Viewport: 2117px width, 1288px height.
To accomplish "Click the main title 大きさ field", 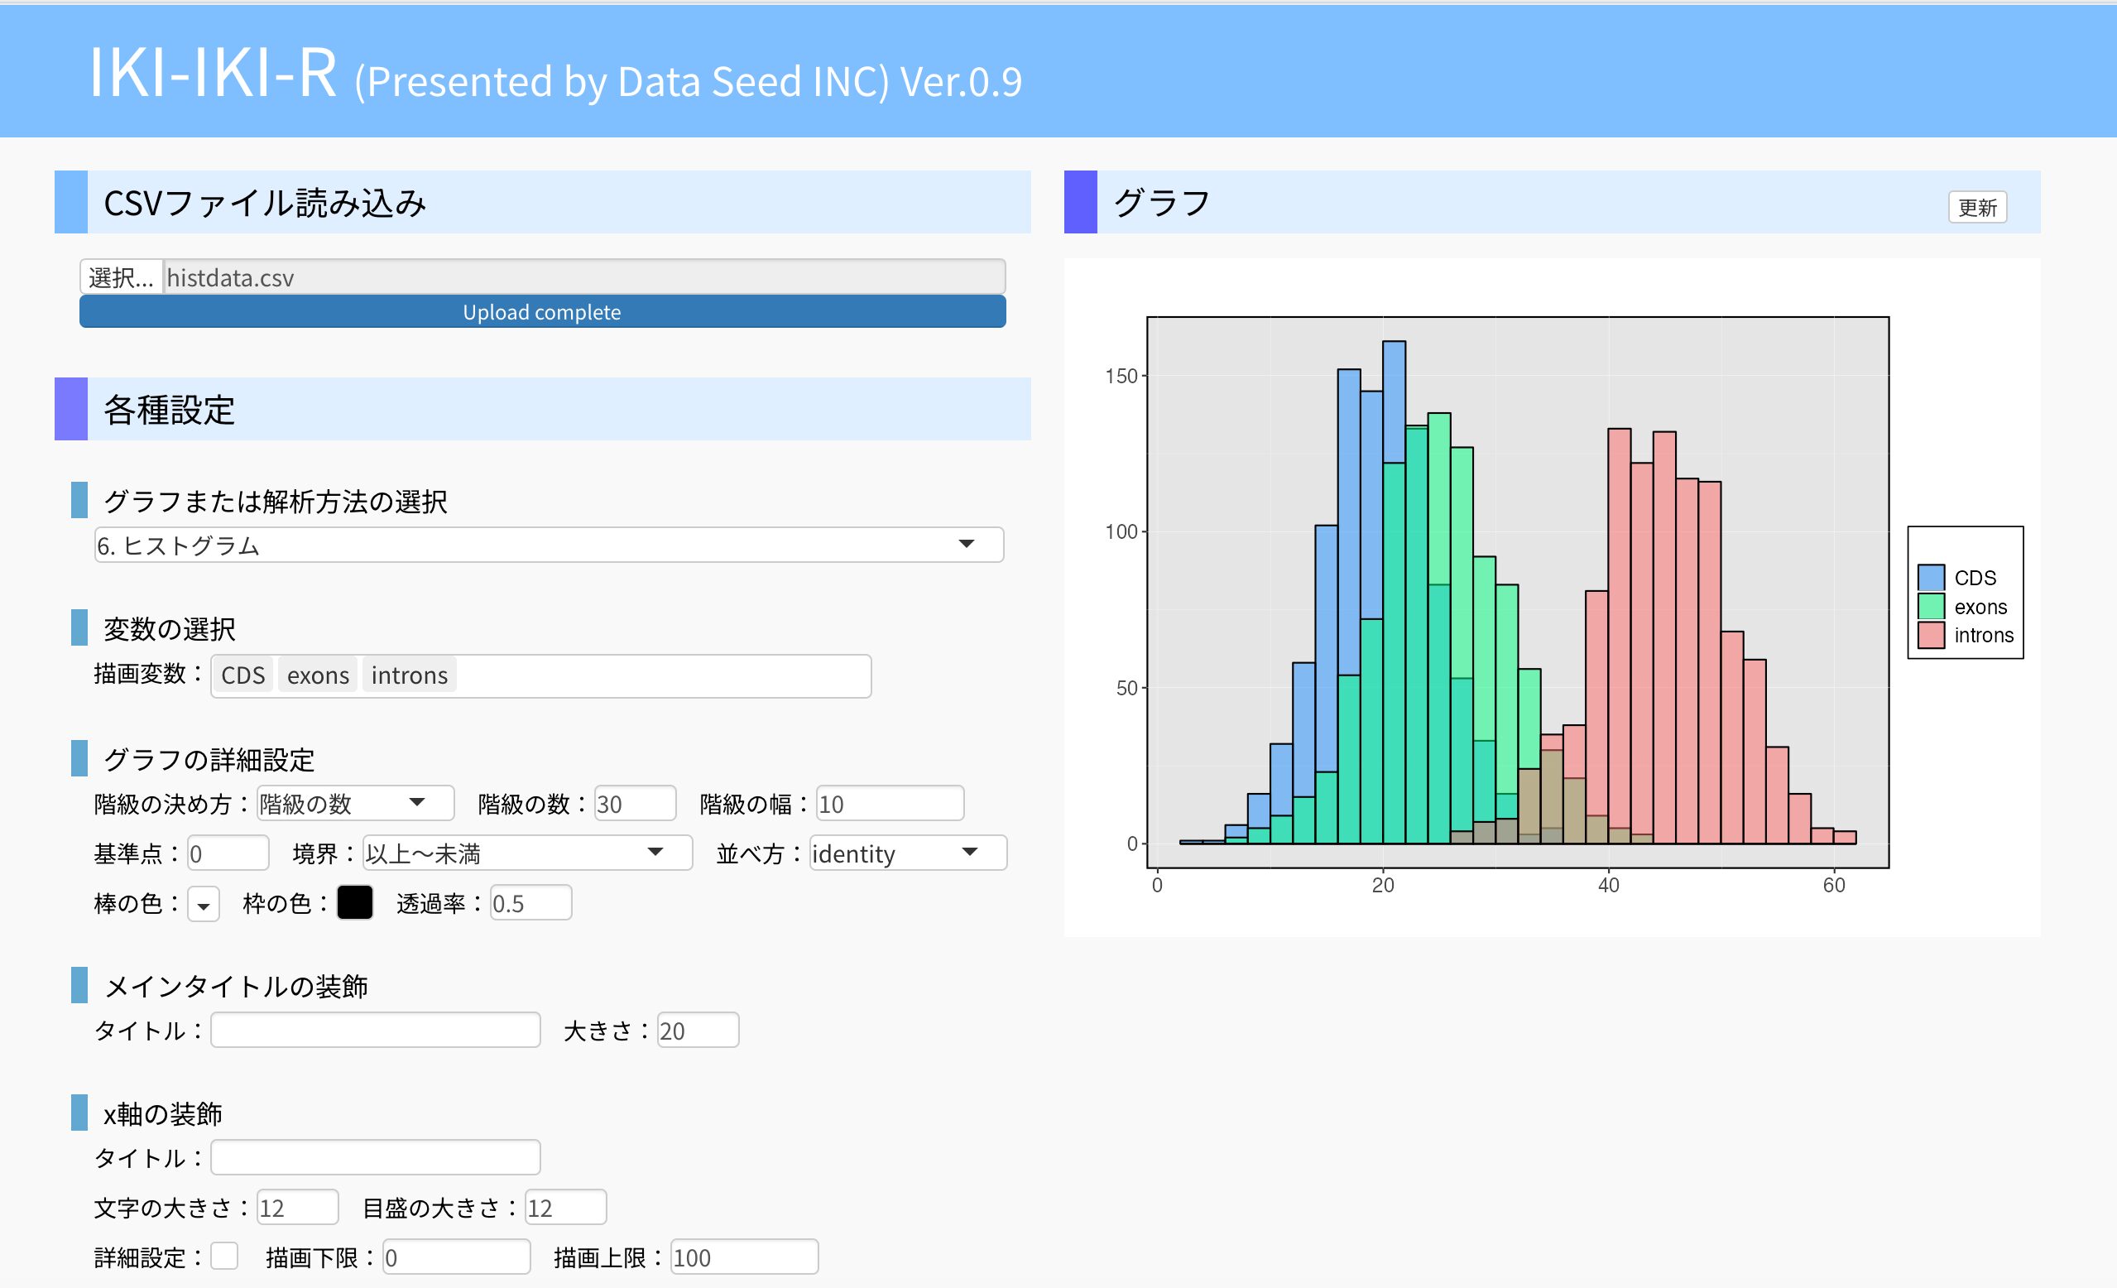I will click(x=698, y=1031).
